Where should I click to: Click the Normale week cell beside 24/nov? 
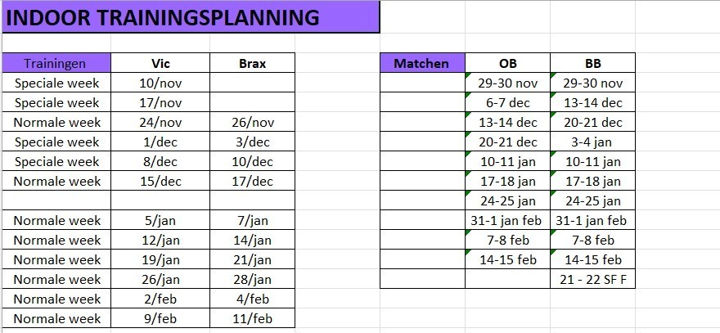tap(56, 122)
